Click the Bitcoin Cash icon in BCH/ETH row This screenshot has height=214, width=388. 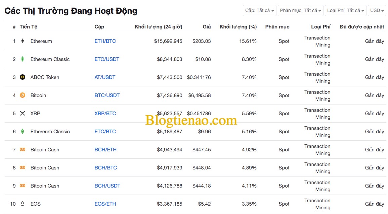coord(23,149)
